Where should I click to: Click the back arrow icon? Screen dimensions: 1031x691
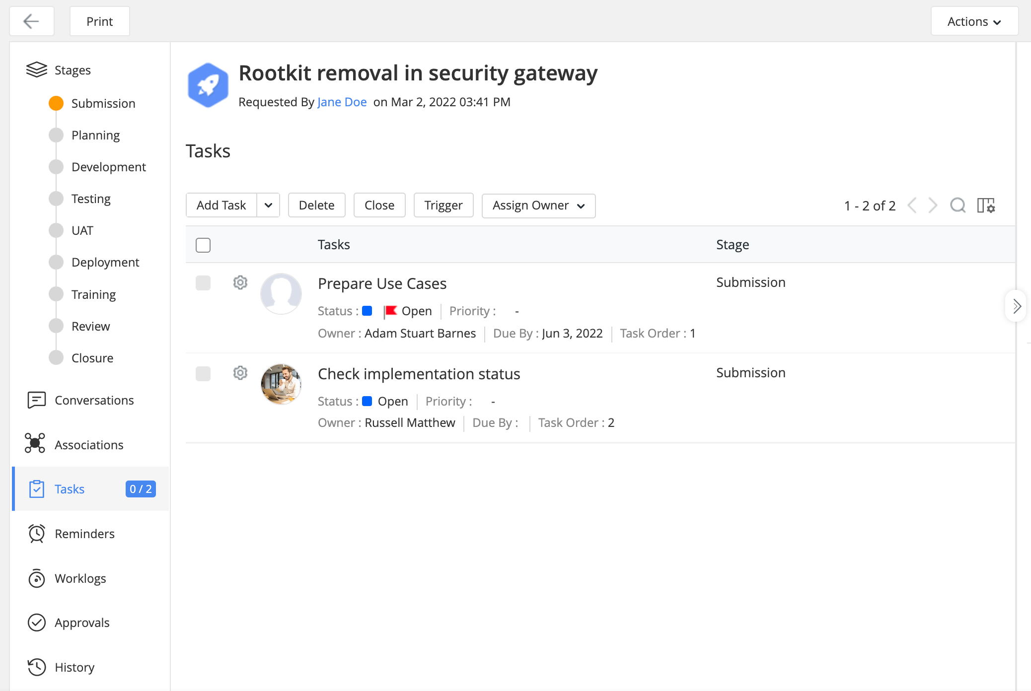click(31, 21)
